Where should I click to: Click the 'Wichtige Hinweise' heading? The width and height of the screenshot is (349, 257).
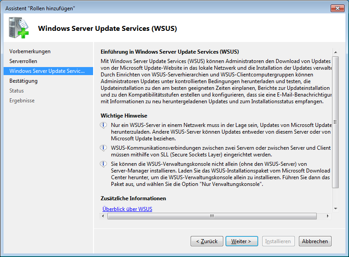[x=124, y=116]
